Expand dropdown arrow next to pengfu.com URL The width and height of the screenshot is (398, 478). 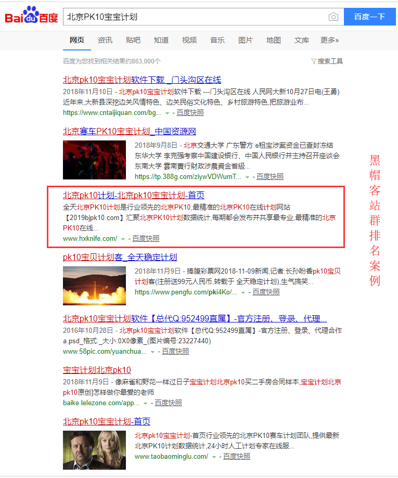(x=243, y=293)
